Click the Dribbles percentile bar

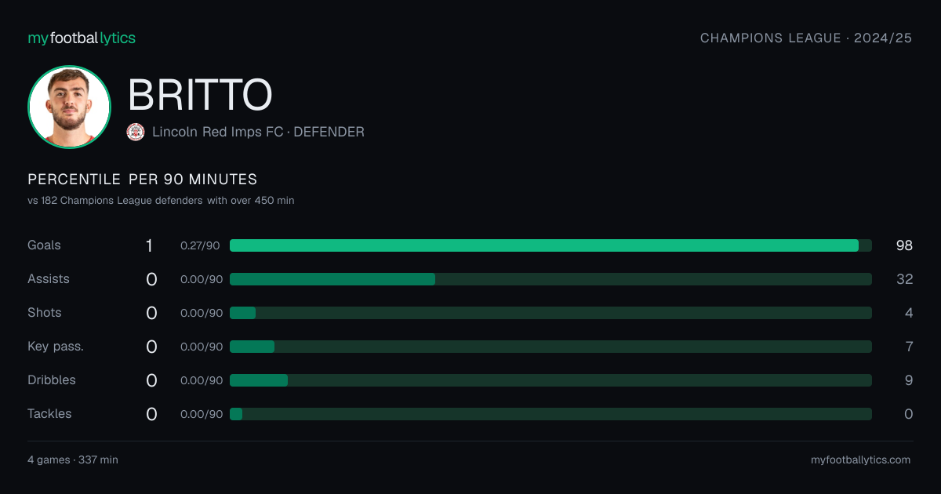(550, 380)
